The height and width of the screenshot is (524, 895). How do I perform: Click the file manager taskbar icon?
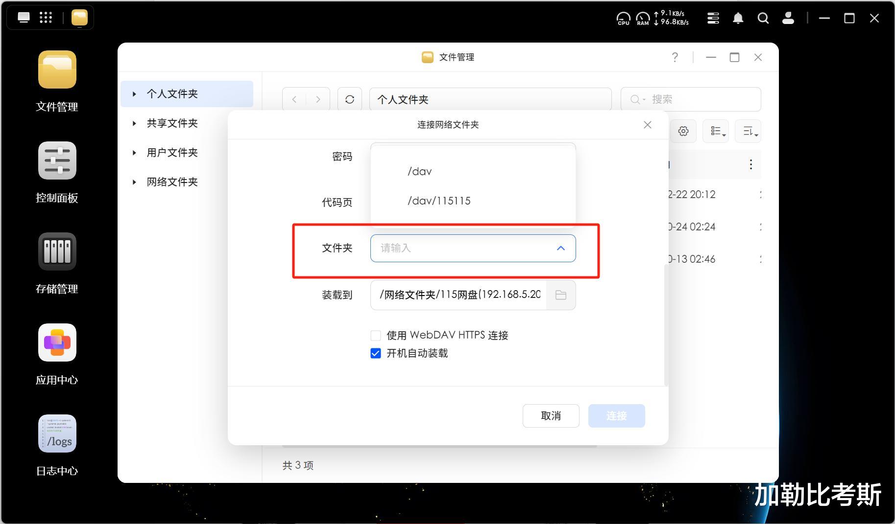(79, 18)
